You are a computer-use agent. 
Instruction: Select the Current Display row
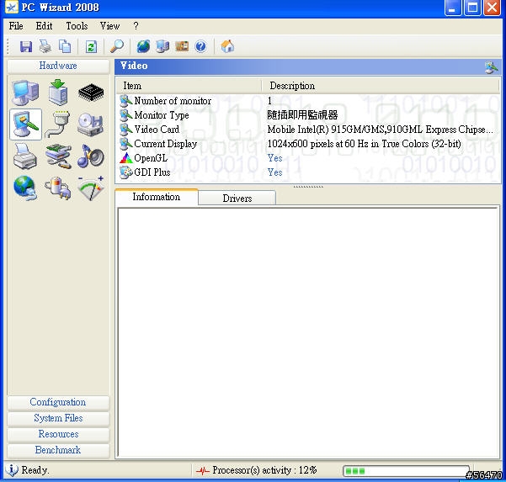pos(308,144)
